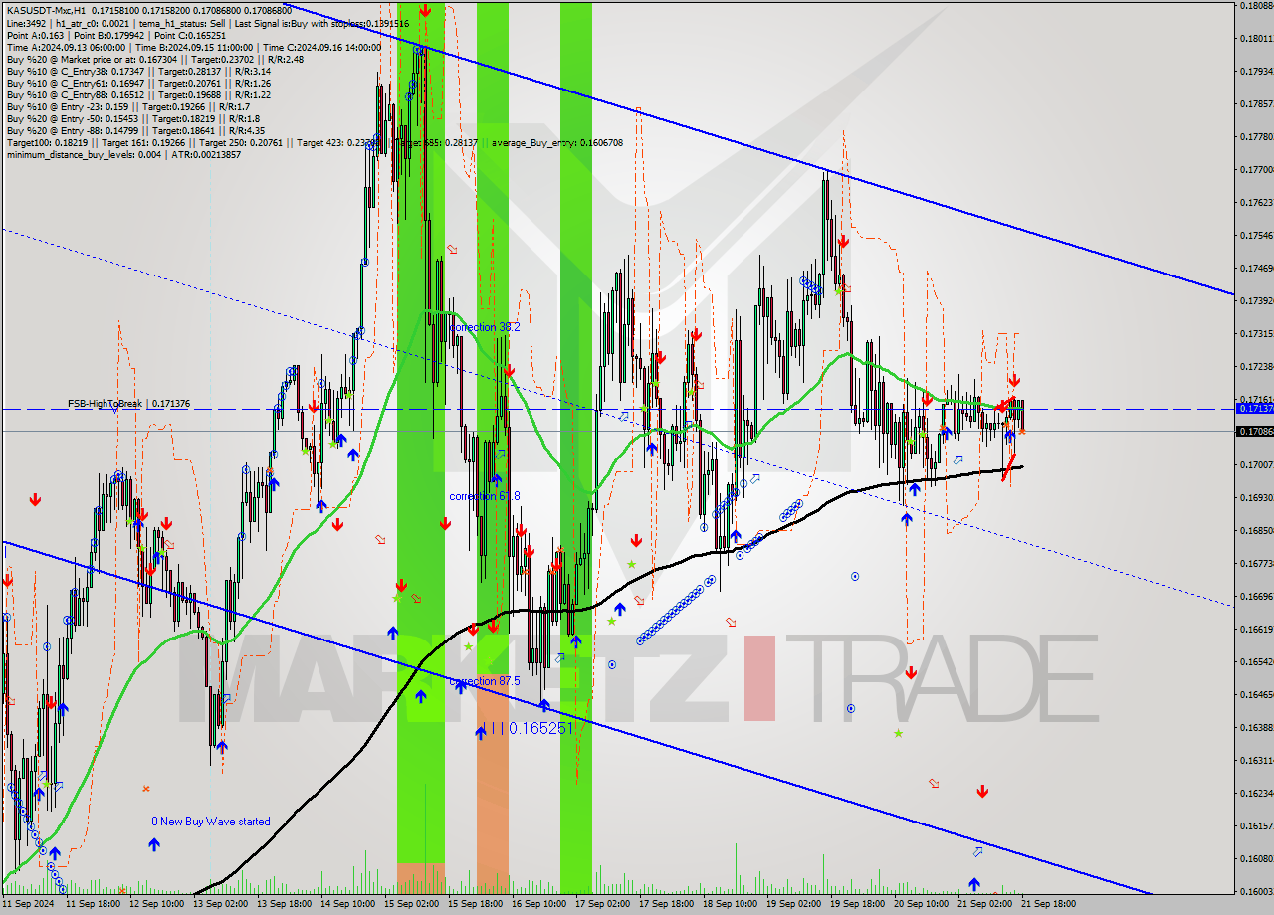Click the 0.17700 price axis label
The image size is (1274, 915).
coord(1255,170)
